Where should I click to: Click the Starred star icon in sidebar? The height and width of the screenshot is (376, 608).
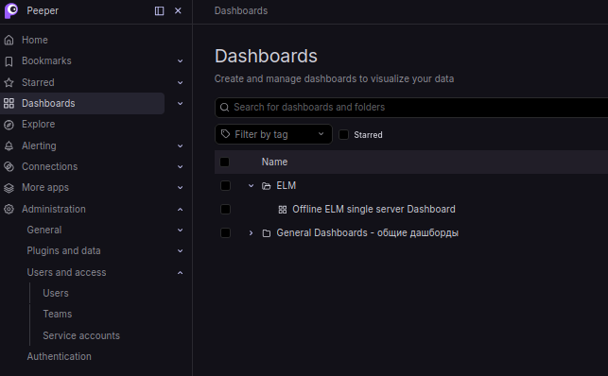(x=9, y=82)
